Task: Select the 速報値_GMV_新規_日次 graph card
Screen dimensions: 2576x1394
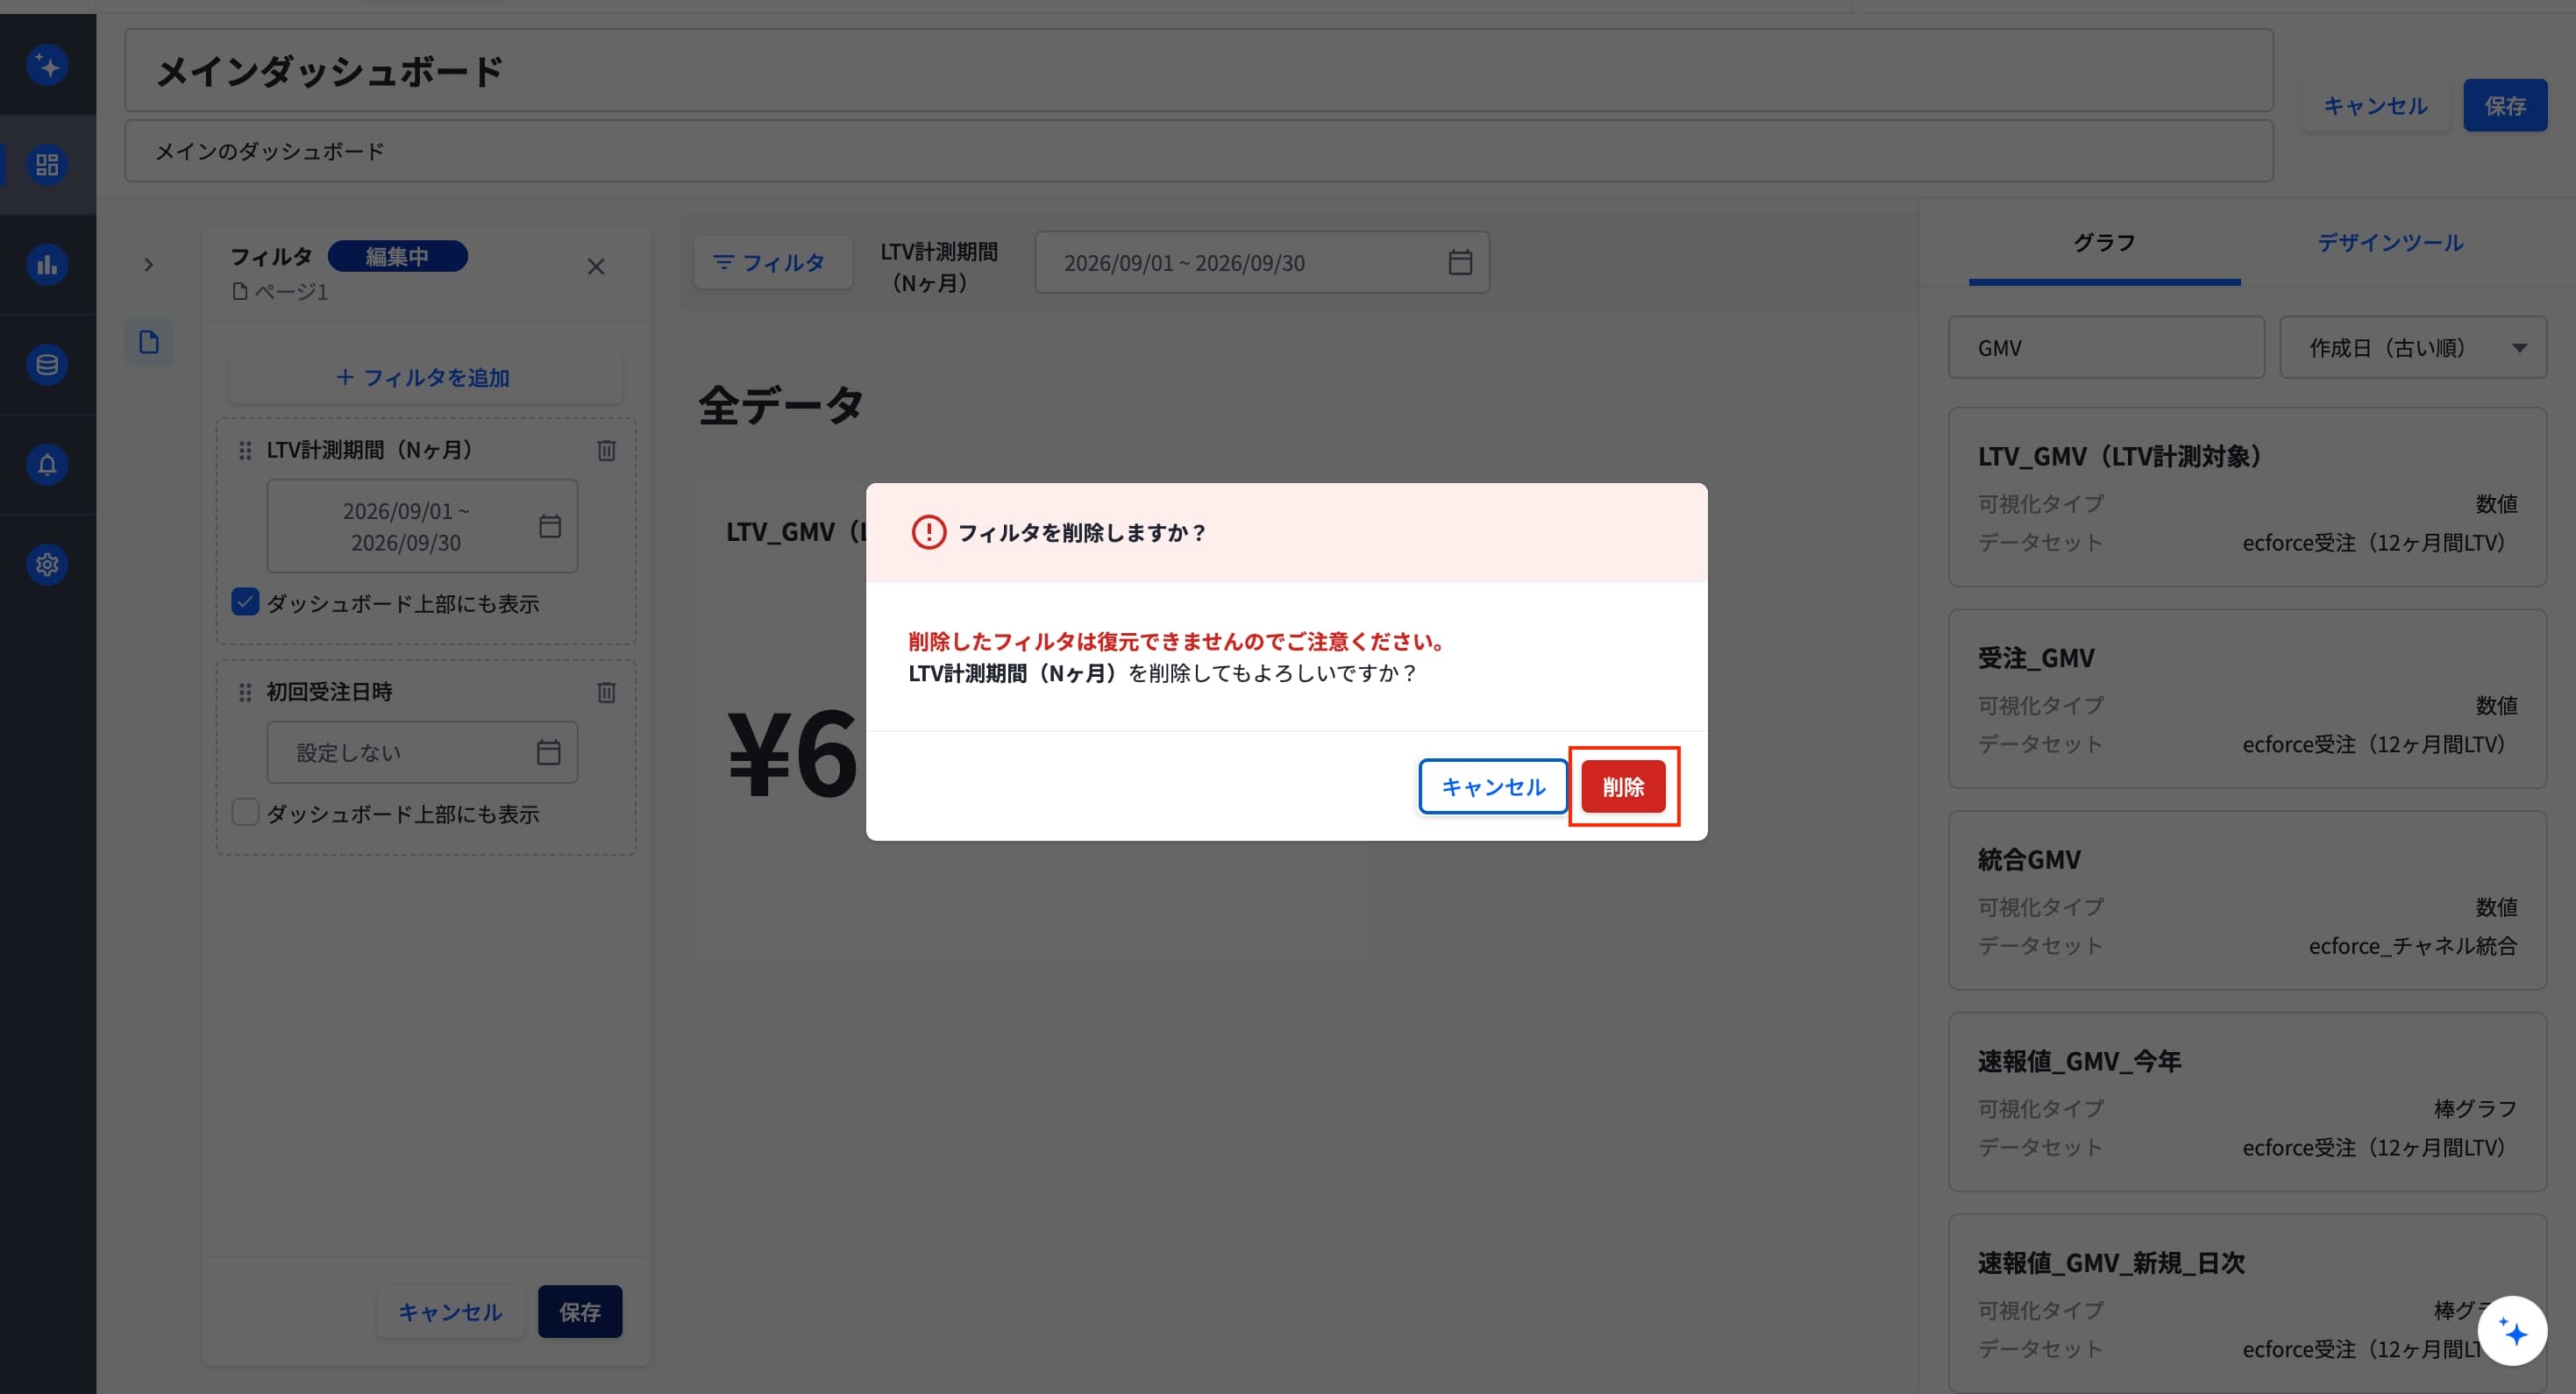Action: pyautogui.click(x=2247, y=1304)
